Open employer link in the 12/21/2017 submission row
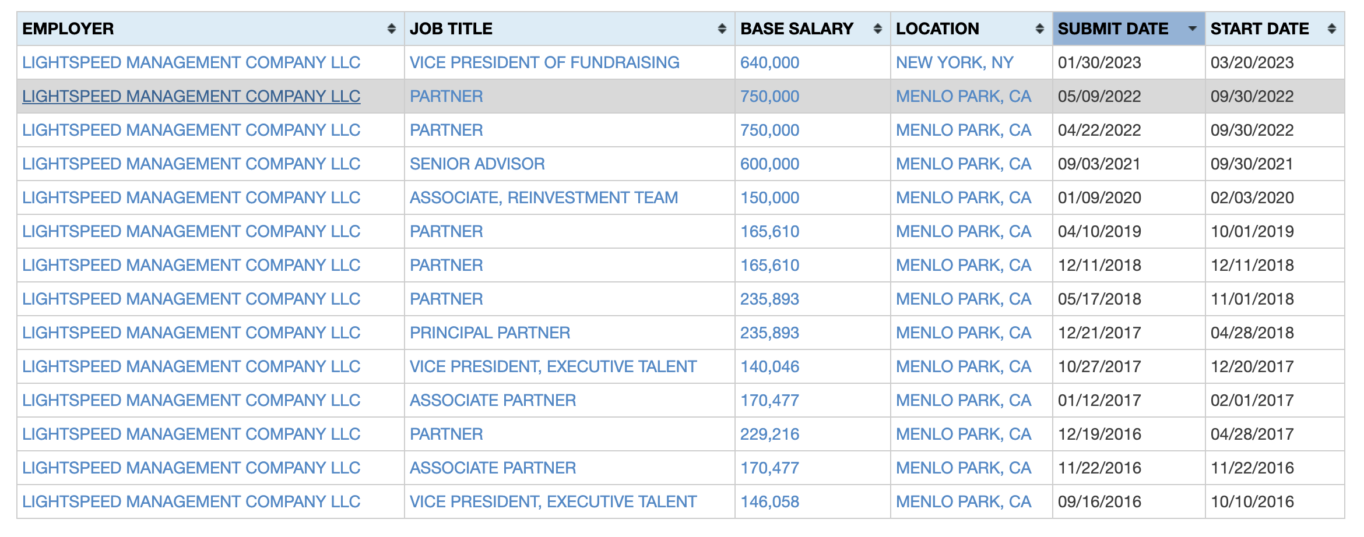Image resolution: width=1364 pixels, height=537 pixels. 191,333
